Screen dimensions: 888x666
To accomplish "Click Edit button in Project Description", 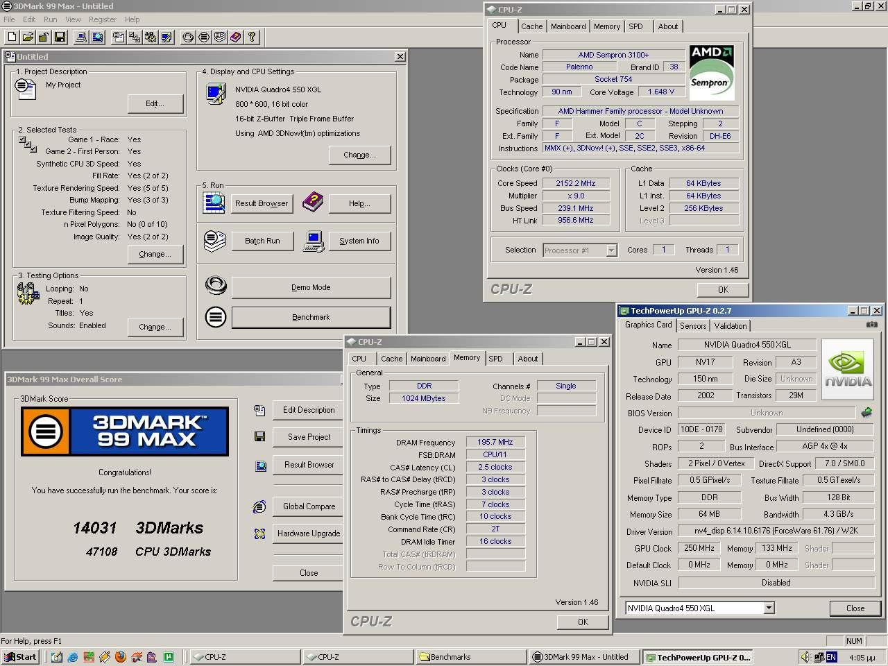I will tap(155, 103).
